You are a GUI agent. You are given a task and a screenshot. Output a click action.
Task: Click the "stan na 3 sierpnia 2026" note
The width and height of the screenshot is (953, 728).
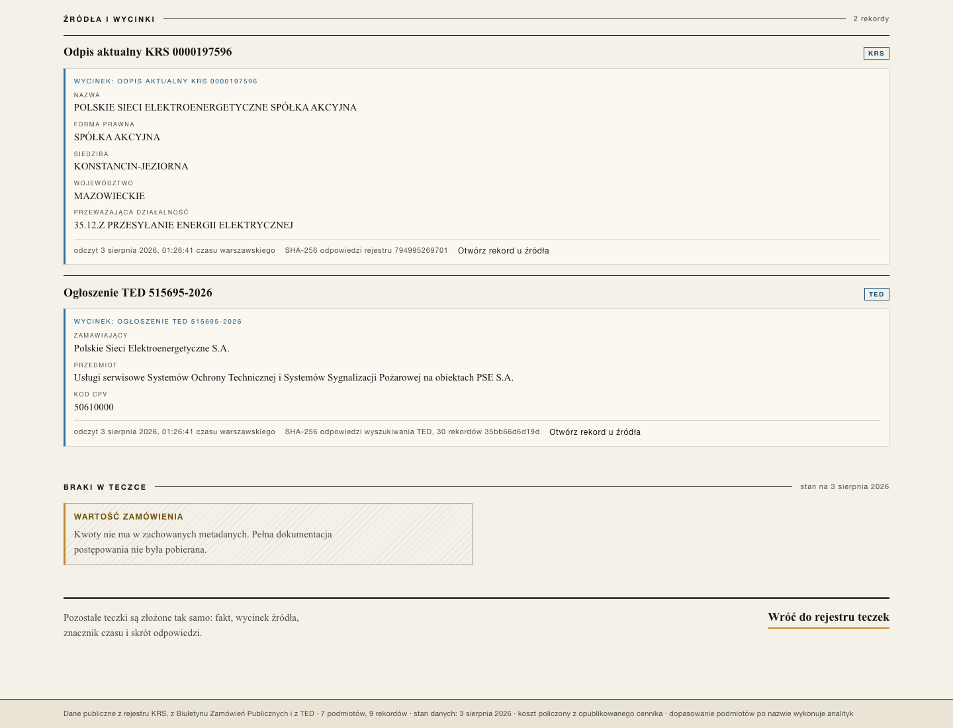click(844, 487)
